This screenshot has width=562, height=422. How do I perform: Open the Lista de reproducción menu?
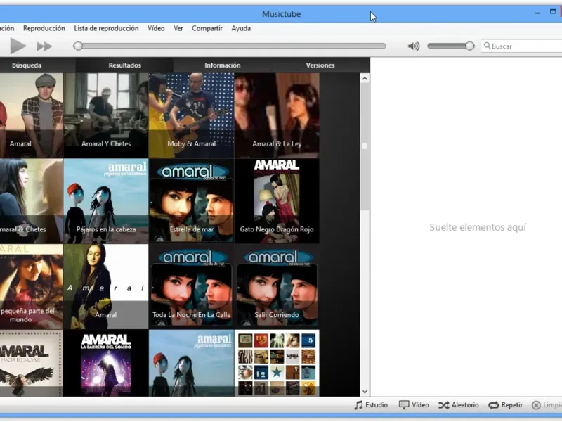[106, 28]
